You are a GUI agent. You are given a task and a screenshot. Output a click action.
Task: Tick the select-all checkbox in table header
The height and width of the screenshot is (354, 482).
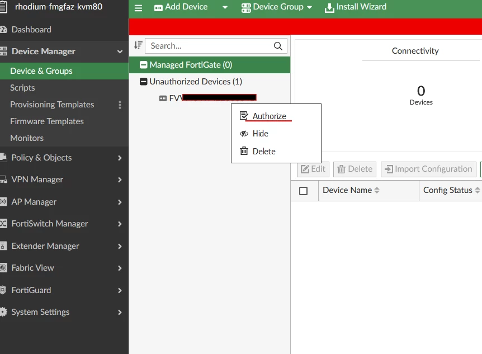click(304, 191)
